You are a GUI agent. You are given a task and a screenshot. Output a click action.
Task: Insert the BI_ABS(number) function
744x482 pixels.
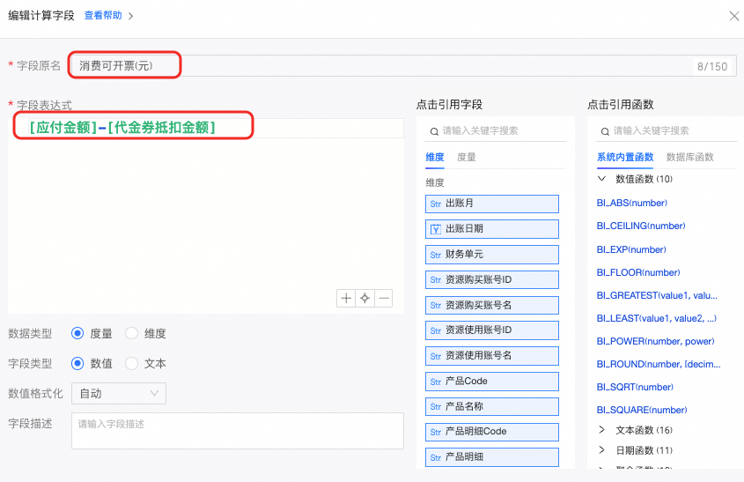pyautogui.click(x=631, y=203)
